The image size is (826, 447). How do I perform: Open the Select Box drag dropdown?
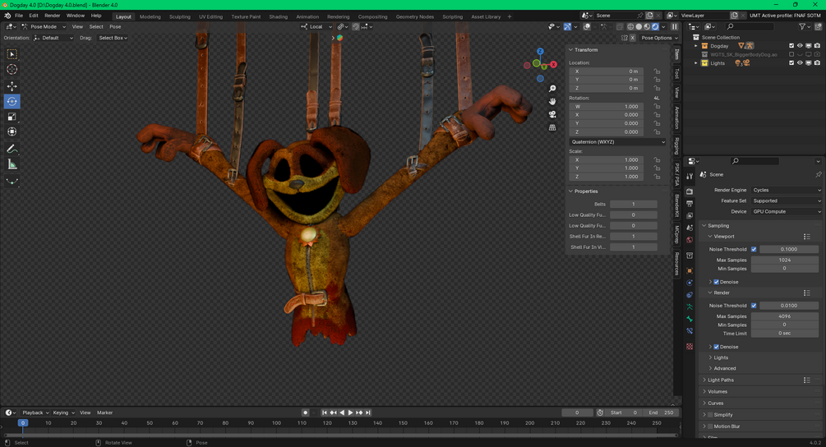(x=113, y=38)
